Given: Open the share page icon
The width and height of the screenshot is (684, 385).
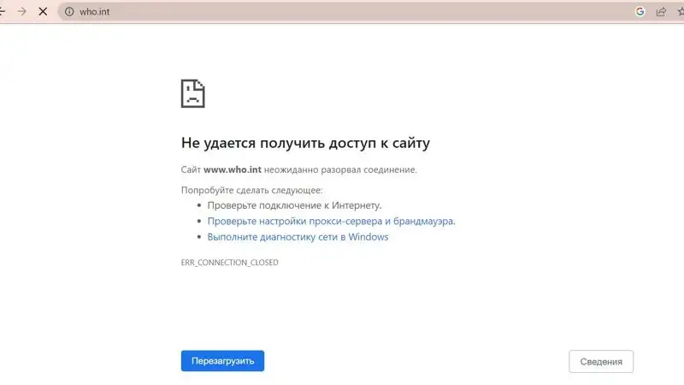Looking at the screenshot, I should (x=660, y=12).
